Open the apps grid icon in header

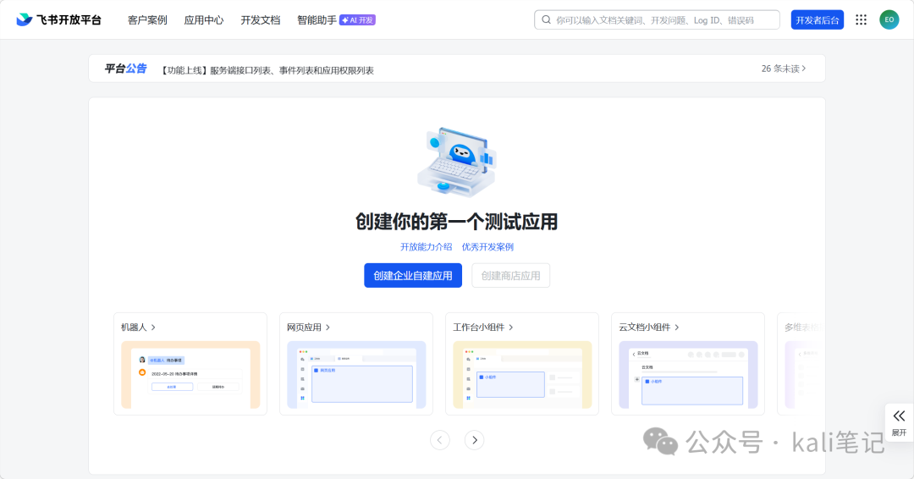coord(861,19)
